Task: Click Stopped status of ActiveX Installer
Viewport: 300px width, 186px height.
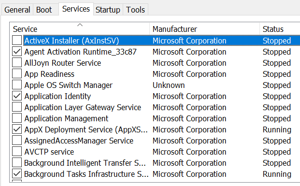Action: point(277,41)
